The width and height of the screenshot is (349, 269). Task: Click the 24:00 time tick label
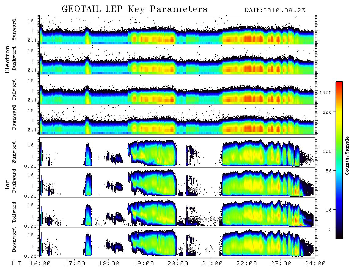coord(315,264)
